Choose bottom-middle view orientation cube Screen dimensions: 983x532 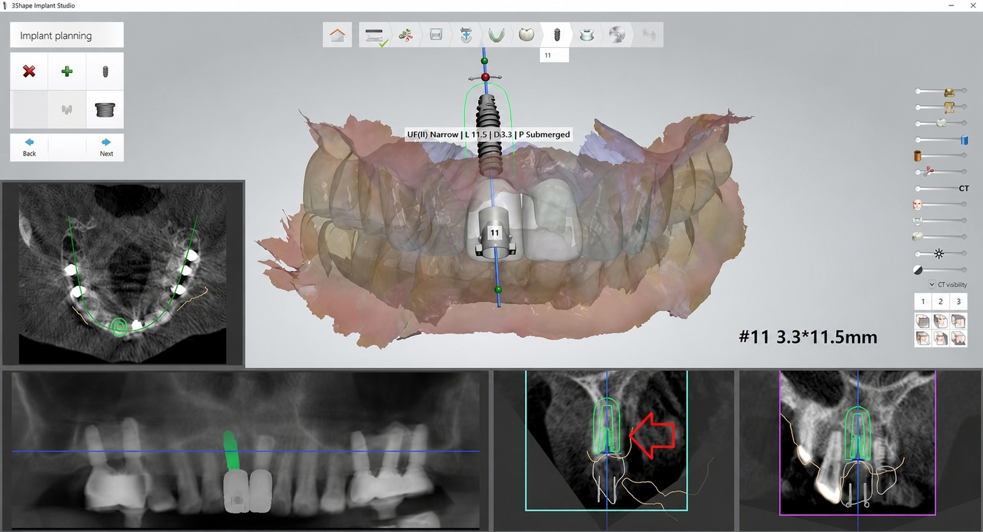(x=941, y=338)
